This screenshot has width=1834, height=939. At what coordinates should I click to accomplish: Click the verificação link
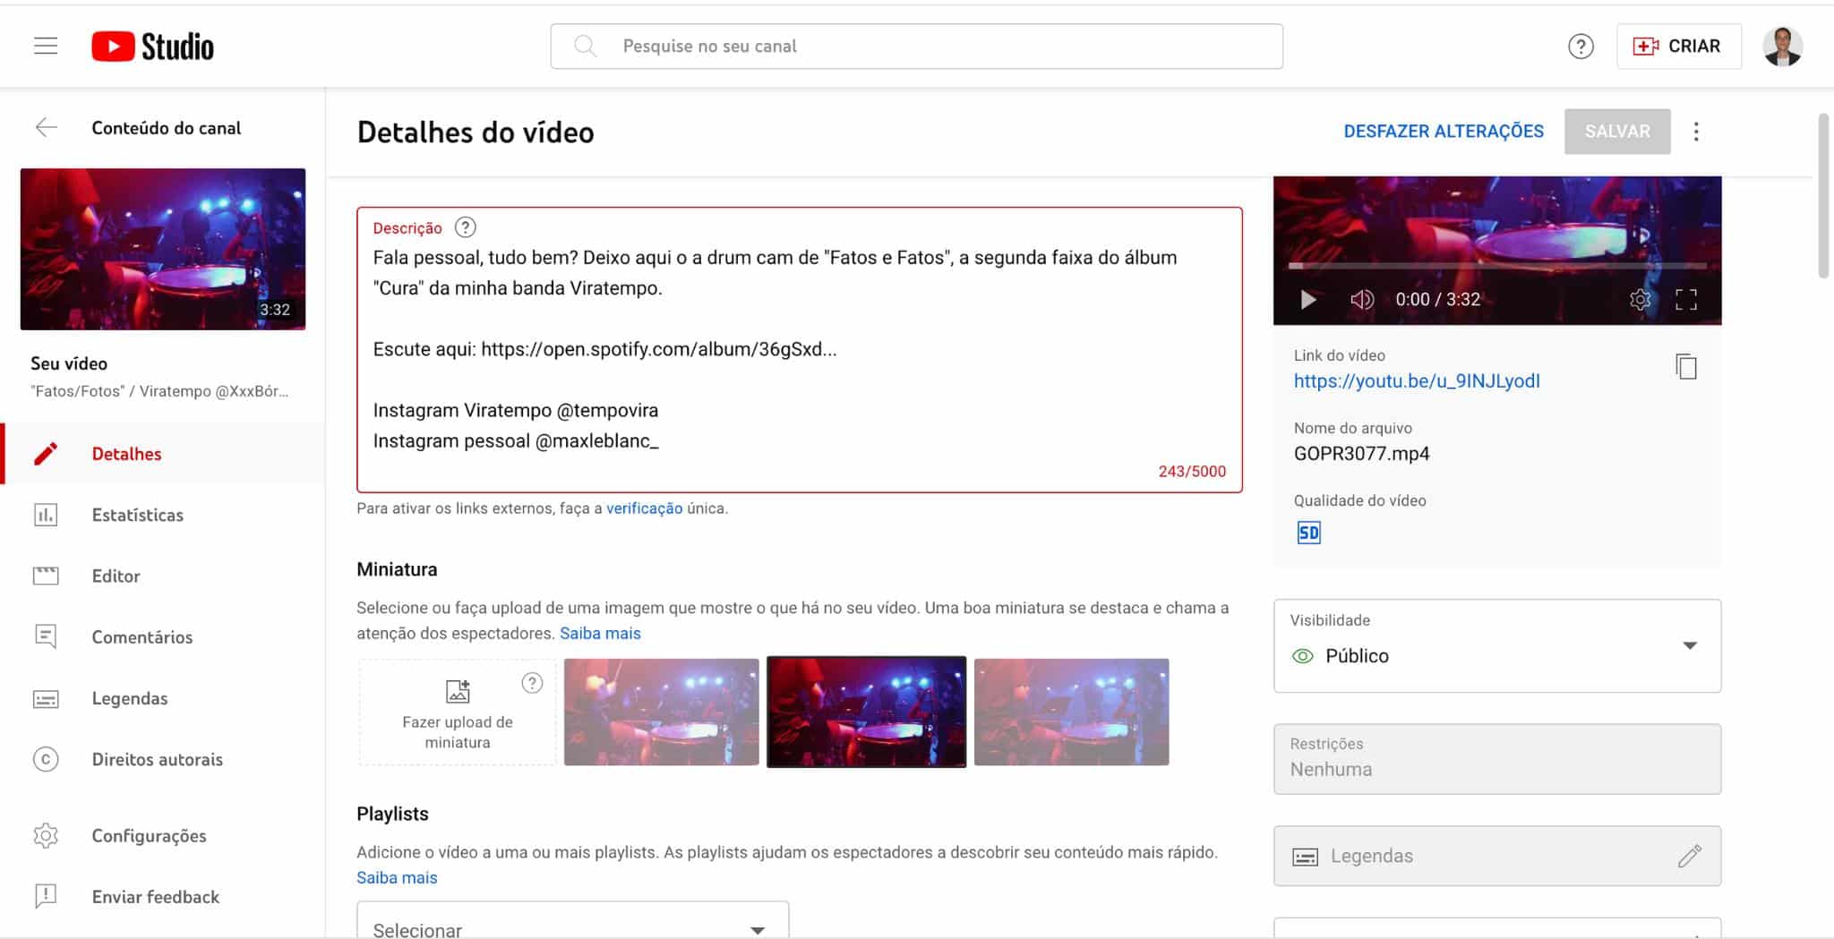[644, 508]
